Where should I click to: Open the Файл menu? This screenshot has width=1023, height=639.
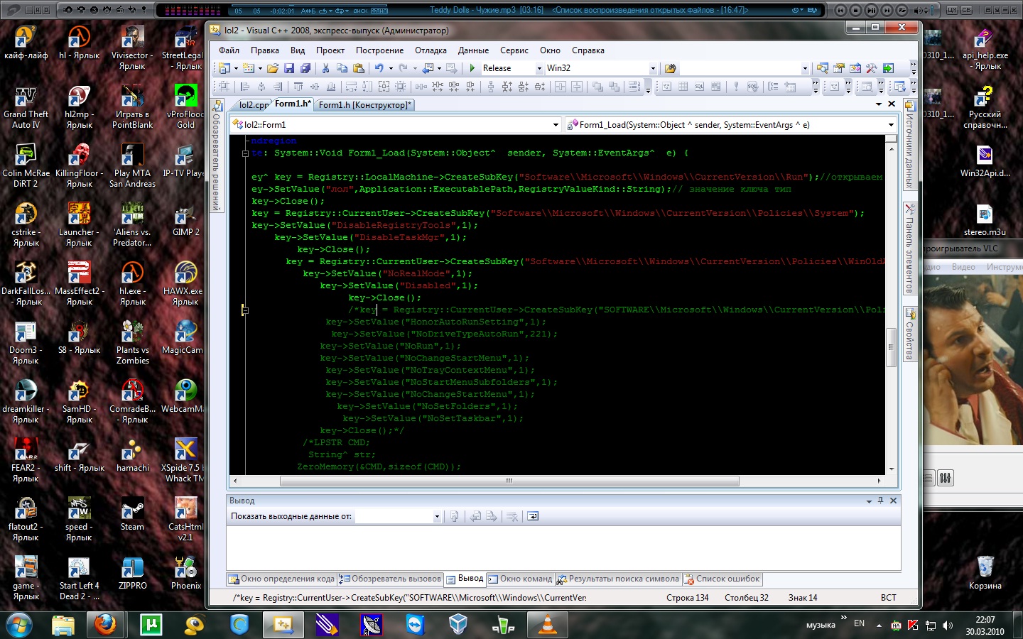click(229, 50)
